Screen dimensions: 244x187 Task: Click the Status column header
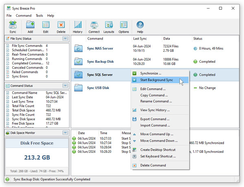198,38
